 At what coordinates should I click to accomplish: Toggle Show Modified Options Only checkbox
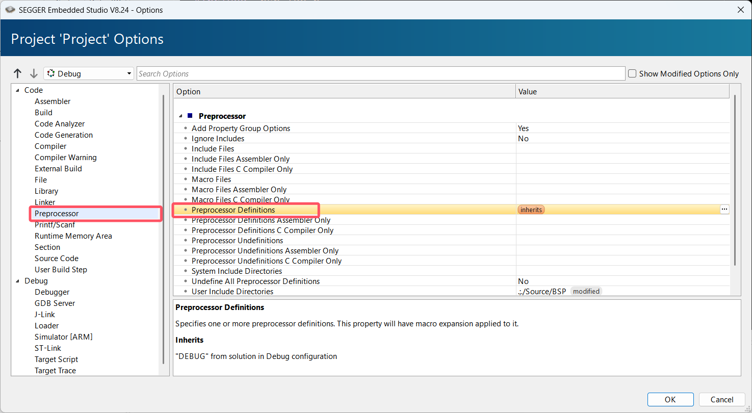pyautogui.click(x=632, y=73)
